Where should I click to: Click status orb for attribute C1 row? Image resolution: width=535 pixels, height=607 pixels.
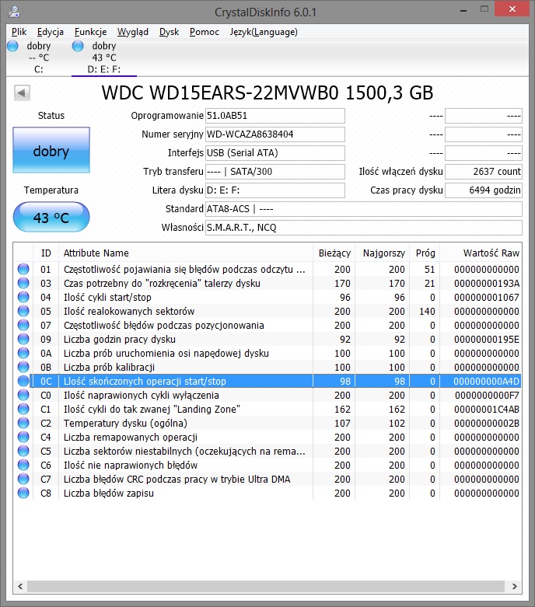(x=23, y=409)
